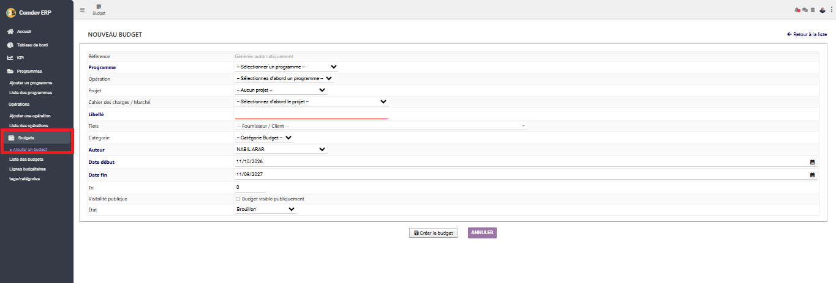Screen dimensions: 836x283
Task: Click the Comdev ERP logo icon
Action: [x=10, y=12]
